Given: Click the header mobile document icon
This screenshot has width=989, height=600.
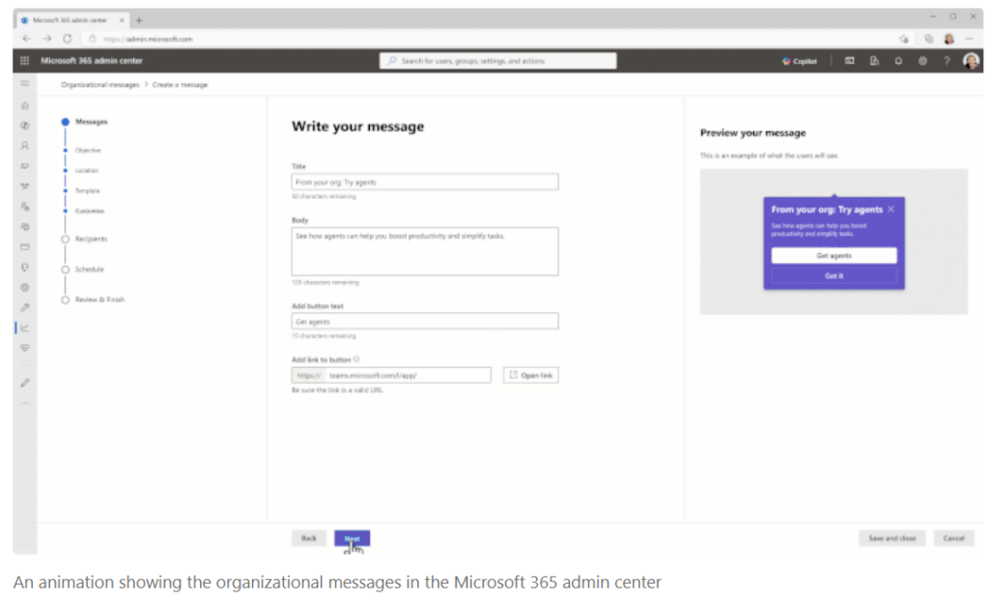Looking at the screenshot, I should (x=874, y=61).
